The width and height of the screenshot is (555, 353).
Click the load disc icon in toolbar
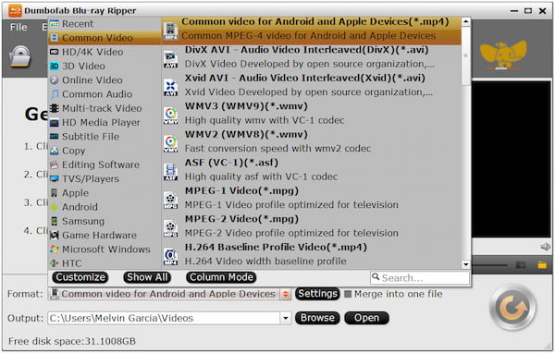coord(20,55)
